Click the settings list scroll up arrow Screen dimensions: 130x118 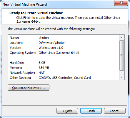click(x=122, y=38)
